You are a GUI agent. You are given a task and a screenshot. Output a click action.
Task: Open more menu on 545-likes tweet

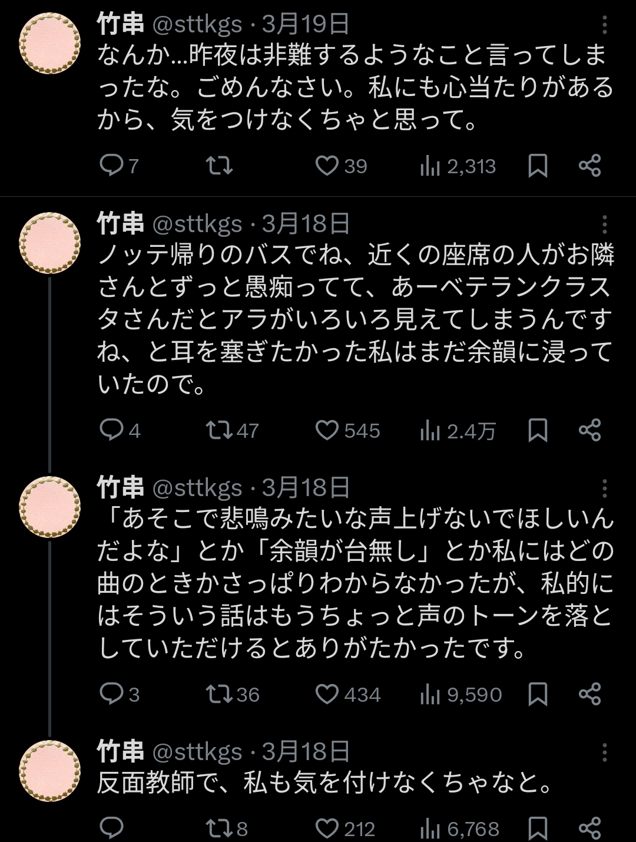(604, 224)
